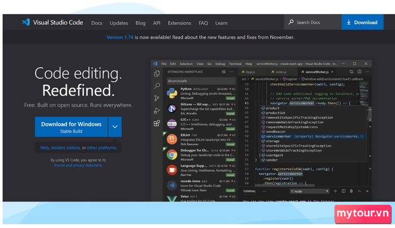This screenshot has height=228, width=395.
Task: Click the Language Support Java extension icon
Action: (x=172, y=170)
